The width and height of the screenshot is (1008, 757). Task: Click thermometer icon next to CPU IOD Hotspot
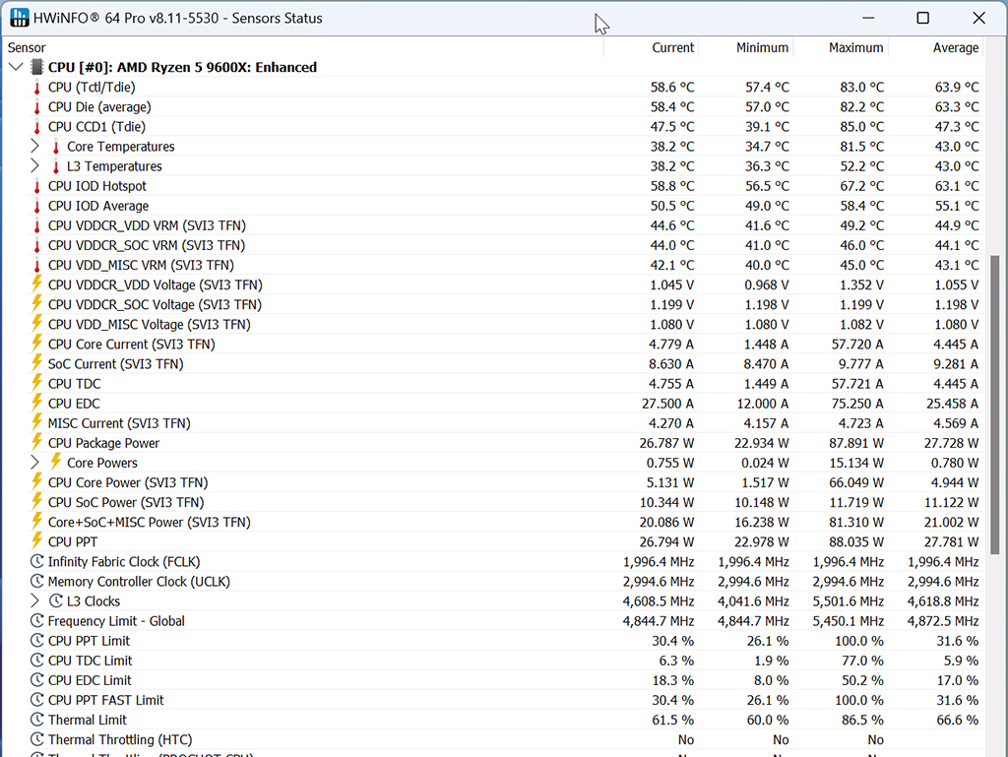36,186
